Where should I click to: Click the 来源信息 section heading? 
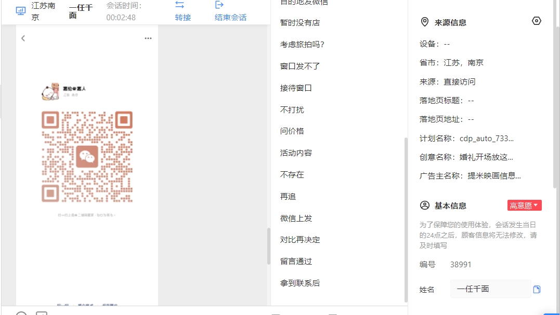point(450,22)
